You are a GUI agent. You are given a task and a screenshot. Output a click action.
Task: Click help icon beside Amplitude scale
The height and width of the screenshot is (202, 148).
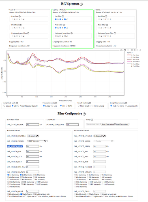[17, 103]
